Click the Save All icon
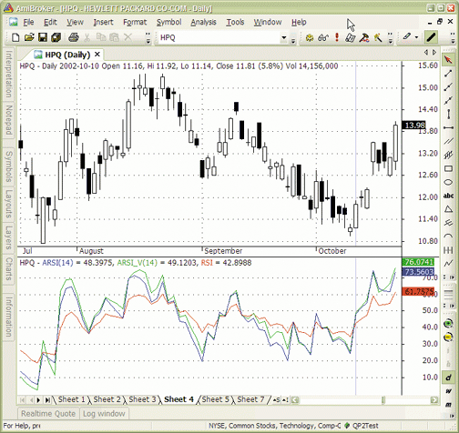 coord(56,37)
